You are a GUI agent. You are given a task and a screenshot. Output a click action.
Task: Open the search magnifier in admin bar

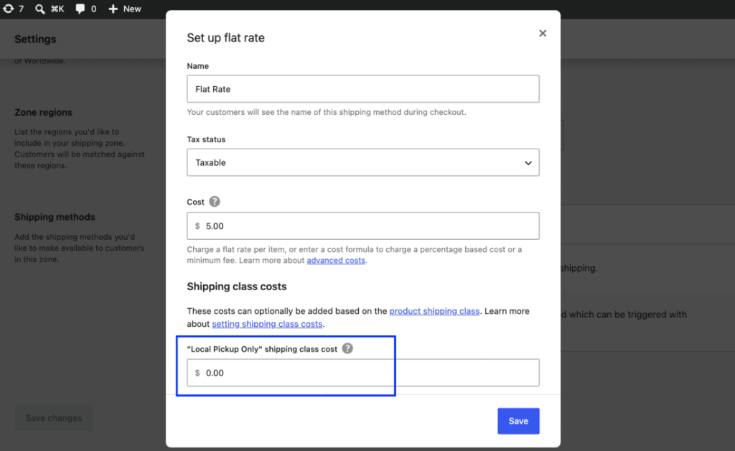40,9
